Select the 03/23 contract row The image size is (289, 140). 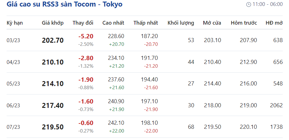click(x=13, y=40)
